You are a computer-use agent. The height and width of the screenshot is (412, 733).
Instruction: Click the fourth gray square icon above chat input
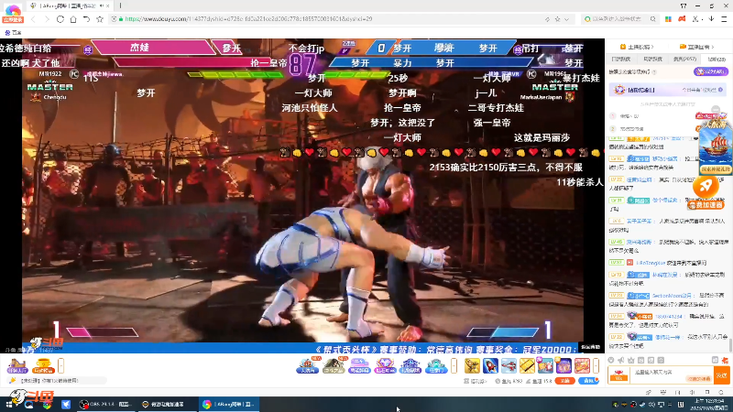click(x=640, y=360)
